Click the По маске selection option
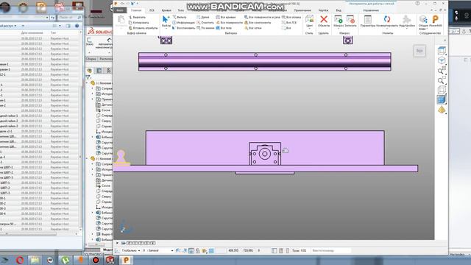The height and width of the screenshot is (265, 471). click(205, 28)
